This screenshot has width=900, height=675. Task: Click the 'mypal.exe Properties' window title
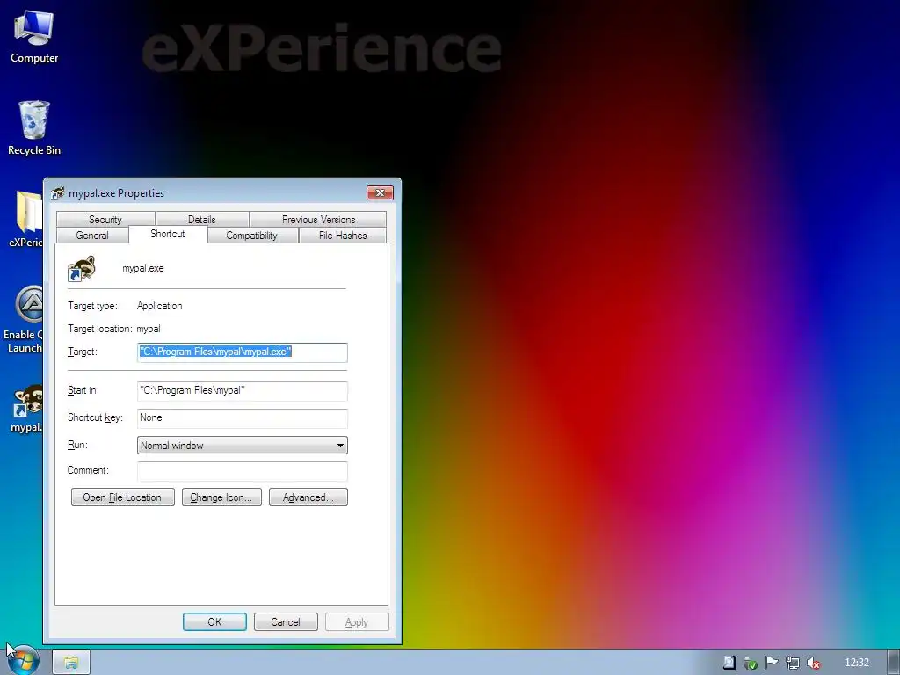tap(117, 192)
